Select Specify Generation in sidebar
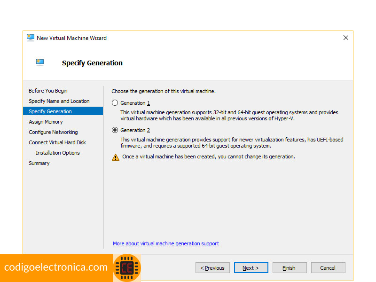 tap(63, 111)
